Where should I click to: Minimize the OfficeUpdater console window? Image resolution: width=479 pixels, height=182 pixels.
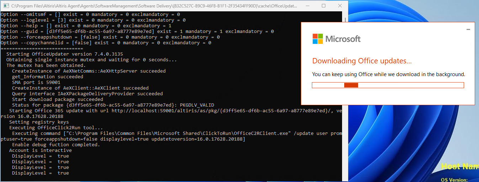click(307, 6)
